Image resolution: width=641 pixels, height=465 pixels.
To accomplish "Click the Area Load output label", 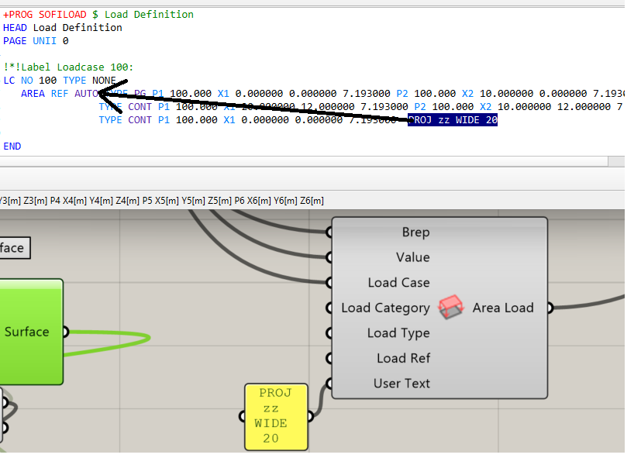I will click(x=503, y=308).
